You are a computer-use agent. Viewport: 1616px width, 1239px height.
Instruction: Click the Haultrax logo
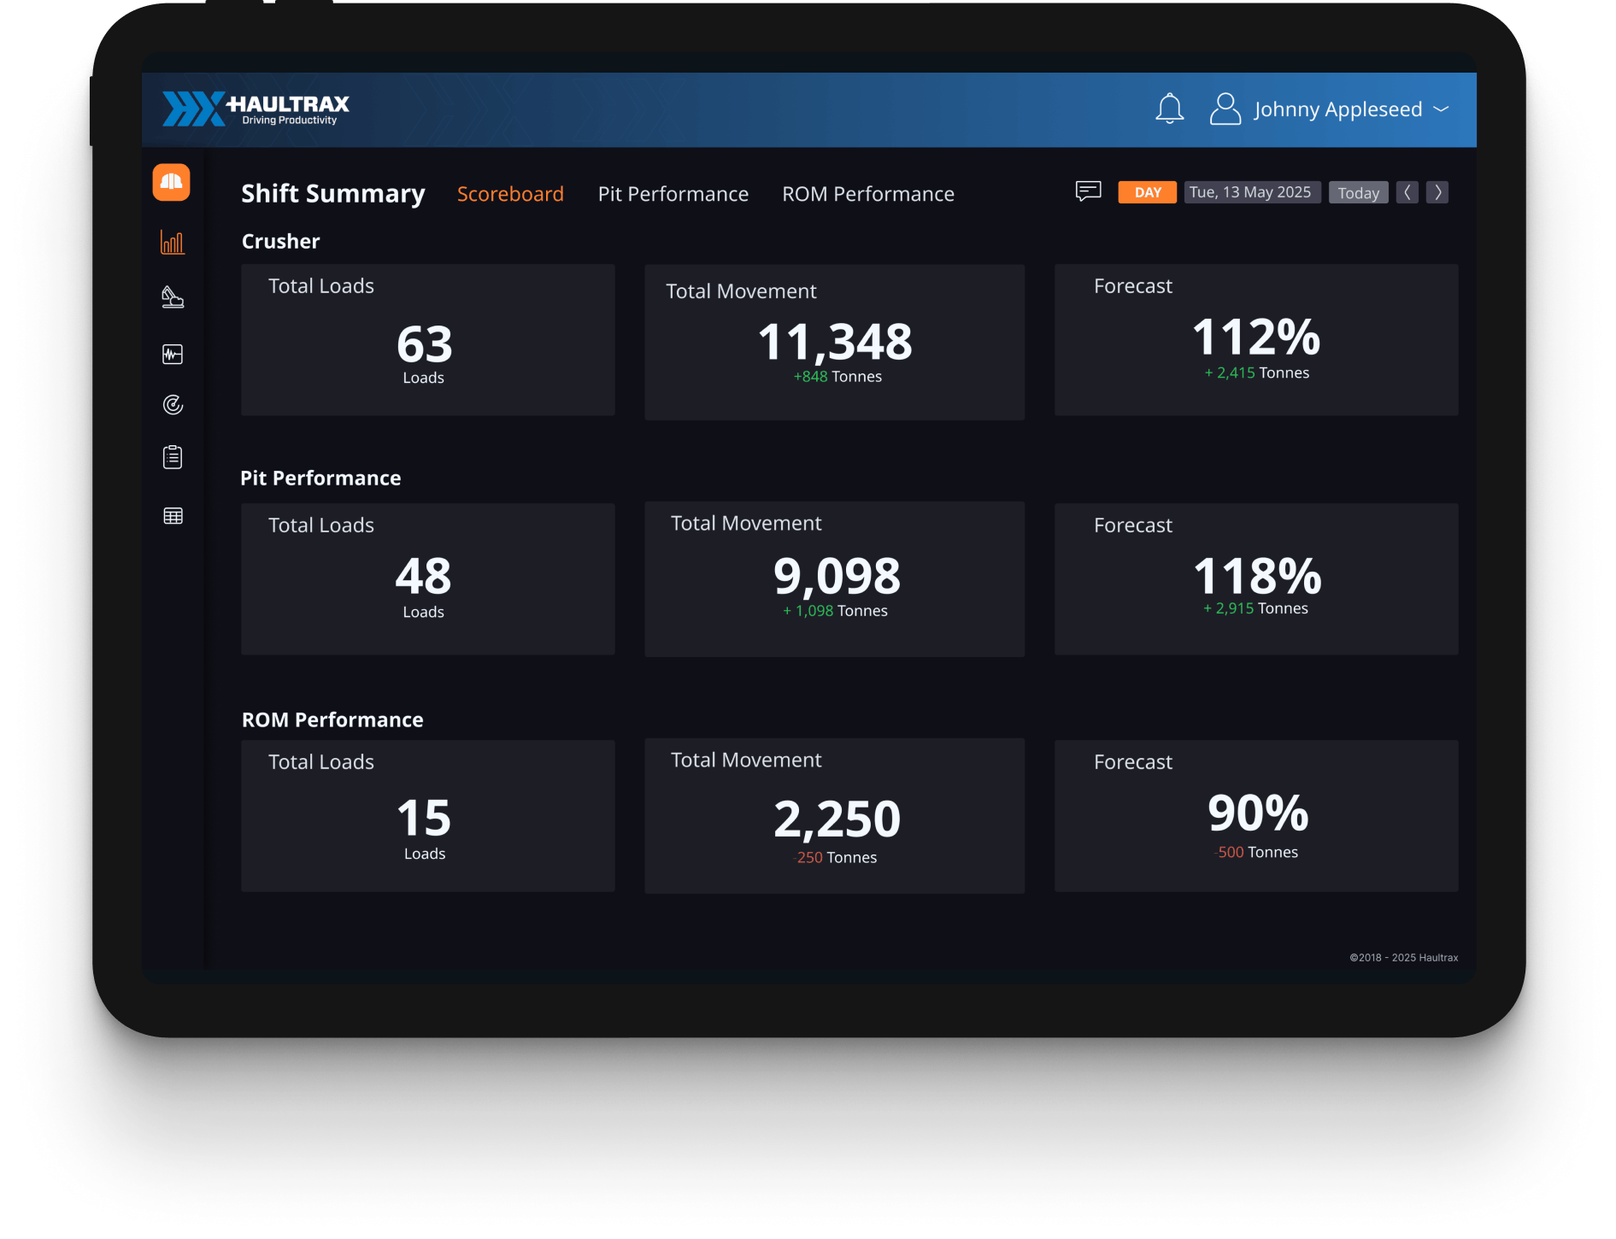pos(256,109)
